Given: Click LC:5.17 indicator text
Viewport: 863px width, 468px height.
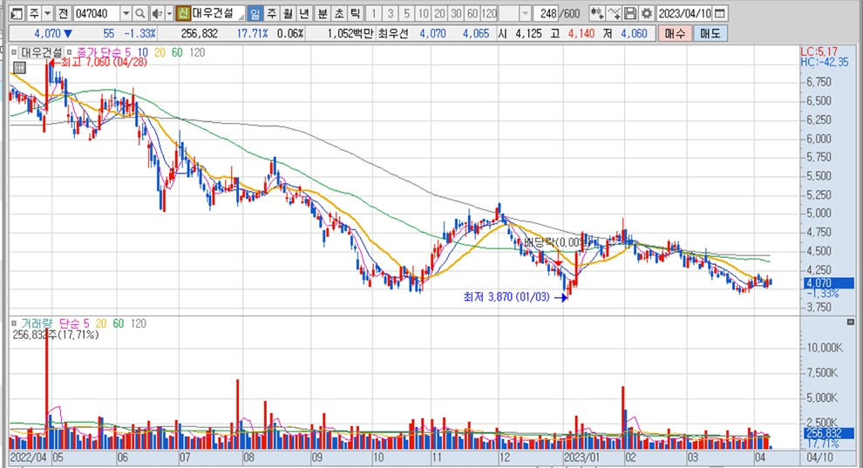Looking at the screenshot, I should (x=819, y=52).
